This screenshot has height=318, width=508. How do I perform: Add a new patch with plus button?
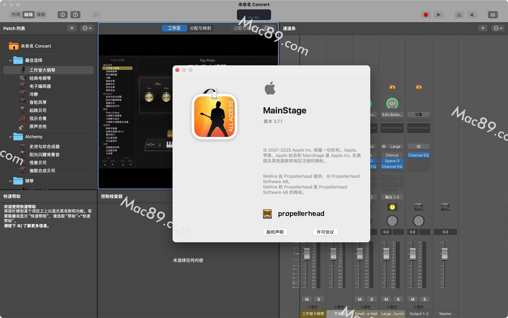(72, 28)
